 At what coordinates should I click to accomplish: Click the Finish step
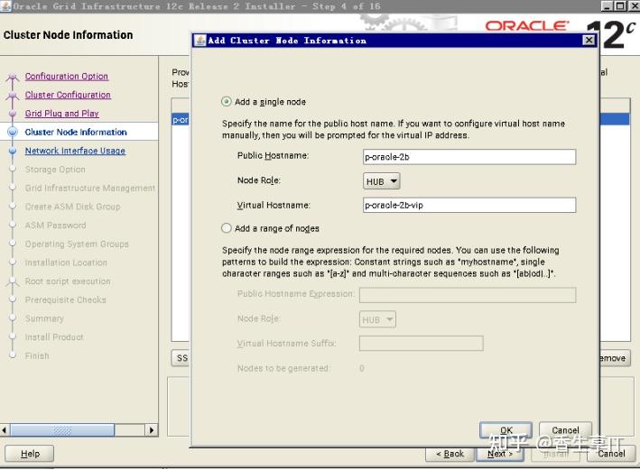37,355
